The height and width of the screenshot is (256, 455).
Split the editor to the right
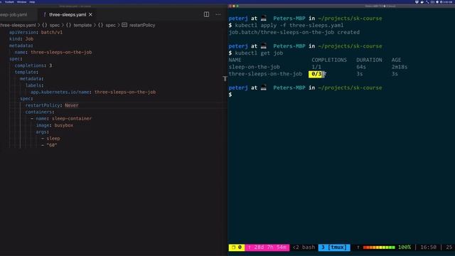(x=206, y=14)
